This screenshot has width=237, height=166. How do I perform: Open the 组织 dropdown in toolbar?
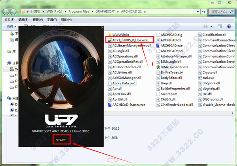[11, 26]
